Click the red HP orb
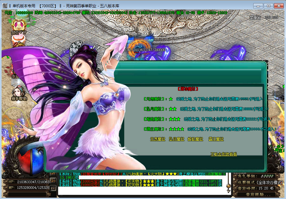Viewport: 286px width, 199px height. click(24, 159)
